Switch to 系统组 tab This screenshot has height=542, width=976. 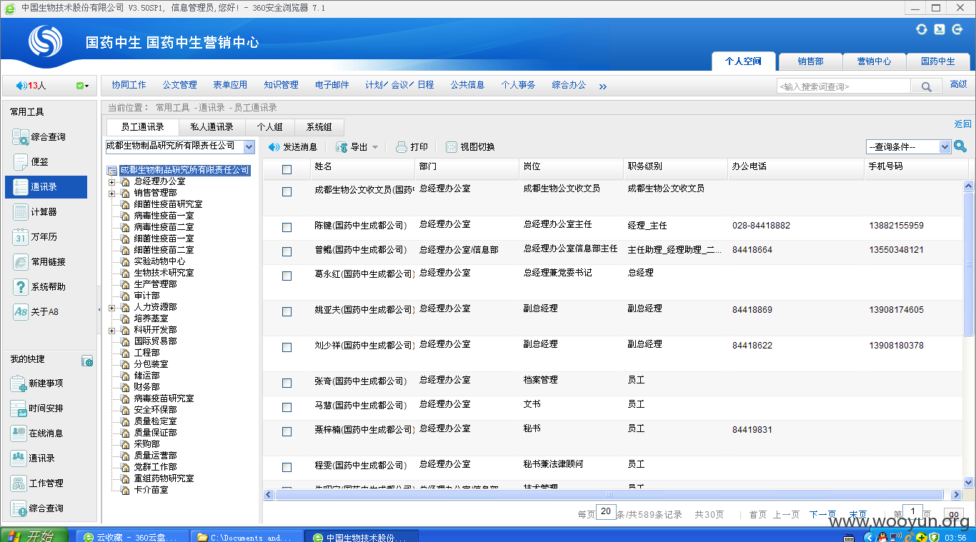tap(319, 127)
